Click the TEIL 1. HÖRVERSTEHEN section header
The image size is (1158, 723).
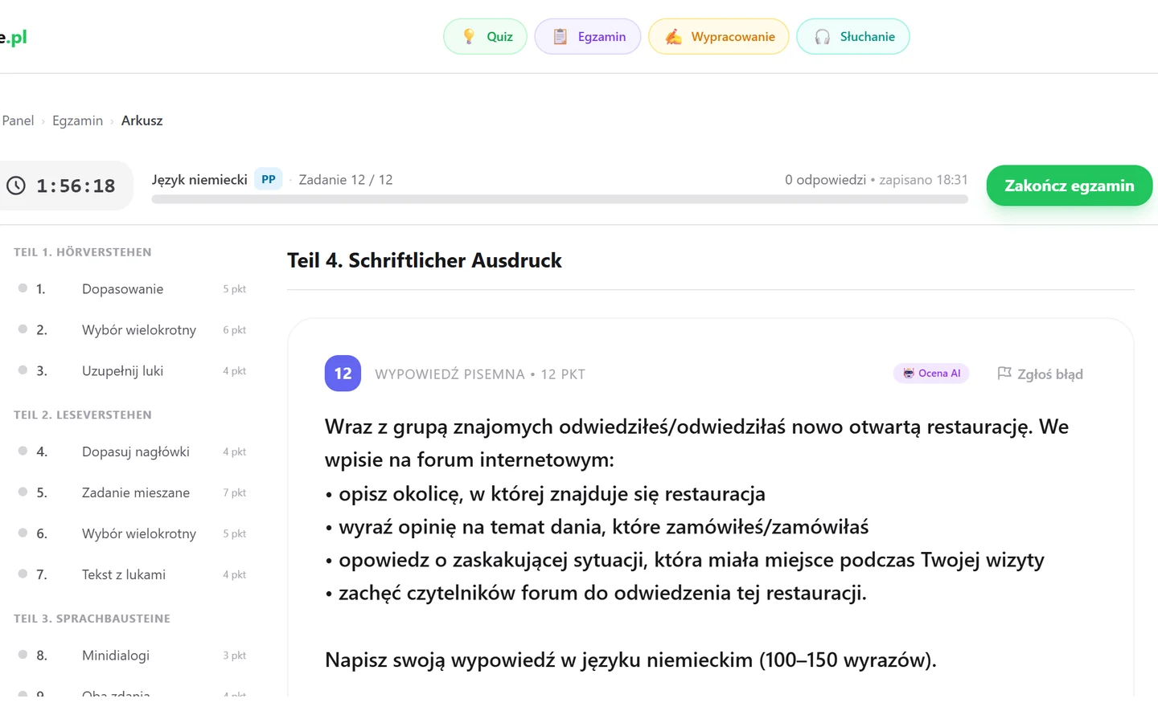(x=83, y=252)
